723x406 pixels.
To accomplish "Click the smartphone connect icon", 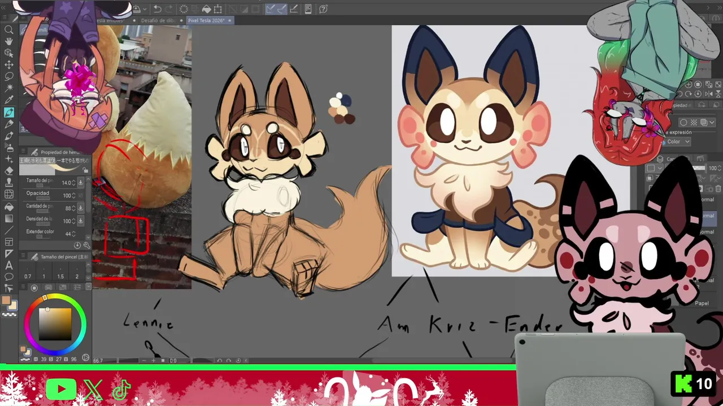I will (308, 9).
